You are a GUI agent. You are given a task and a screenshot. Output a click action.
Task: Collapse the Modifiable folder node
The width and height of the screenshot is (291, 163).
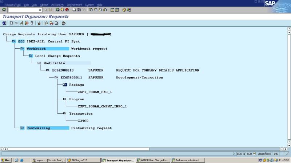point(39,63)
